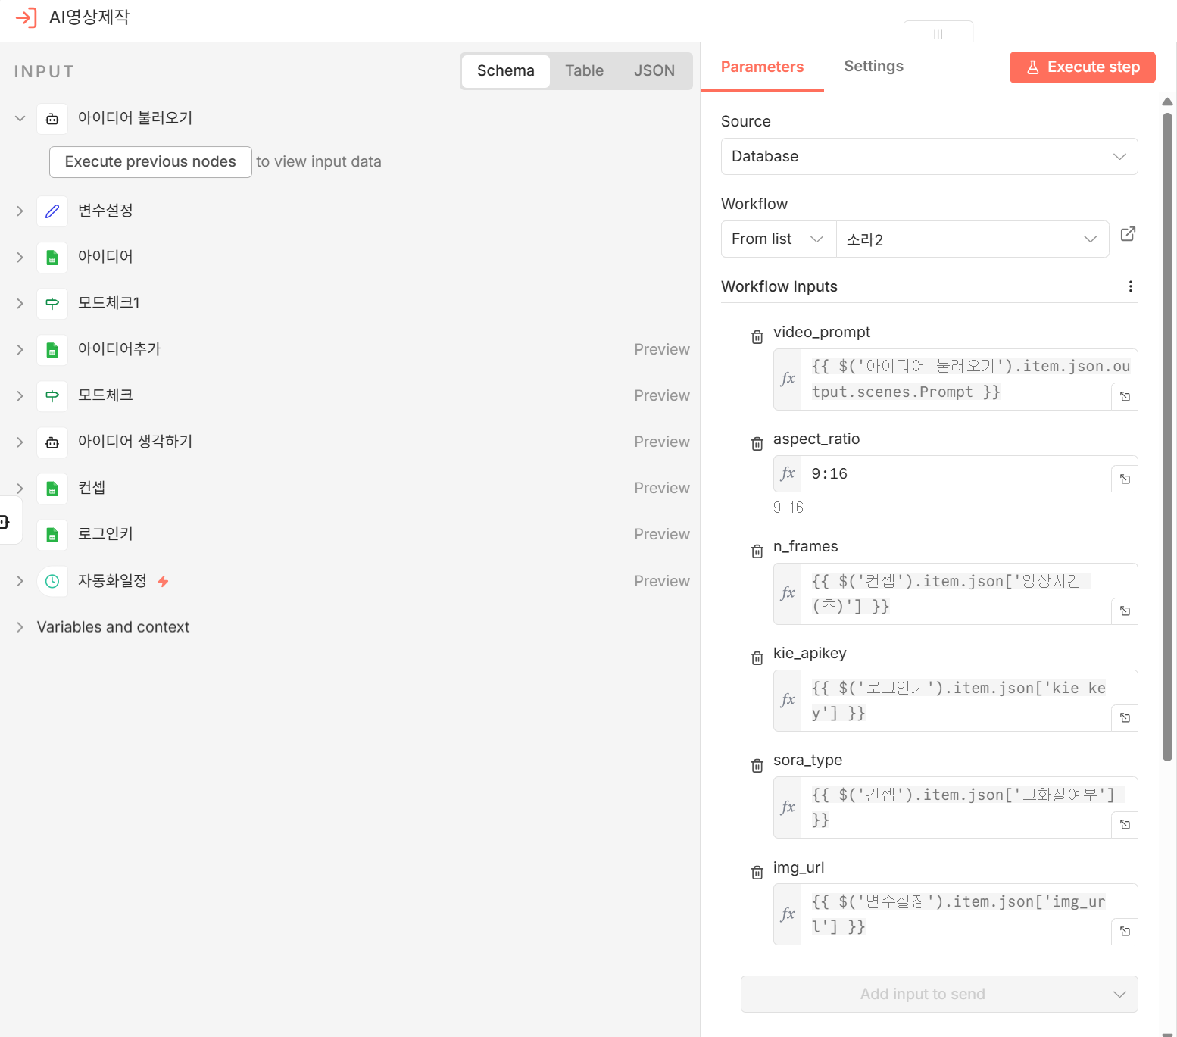Click the sheets icon for 컨셉
This screenshot has width=1177, height=1037.
(52, 489)
